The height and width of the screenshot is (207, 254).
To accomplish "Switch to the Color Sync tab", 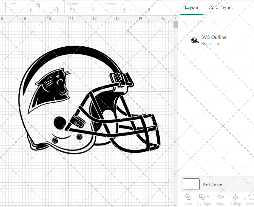I will pos(220,7).
